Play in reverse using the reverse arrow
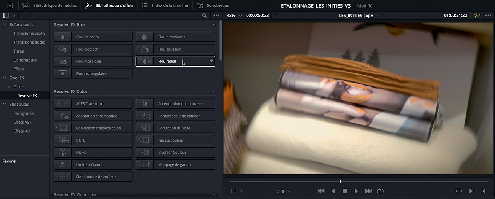The image size is (495, 199). (333, 191)
